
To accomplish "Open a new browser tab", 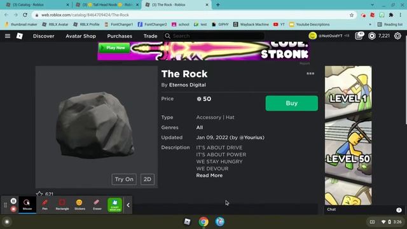I will (x=217, y=4).
